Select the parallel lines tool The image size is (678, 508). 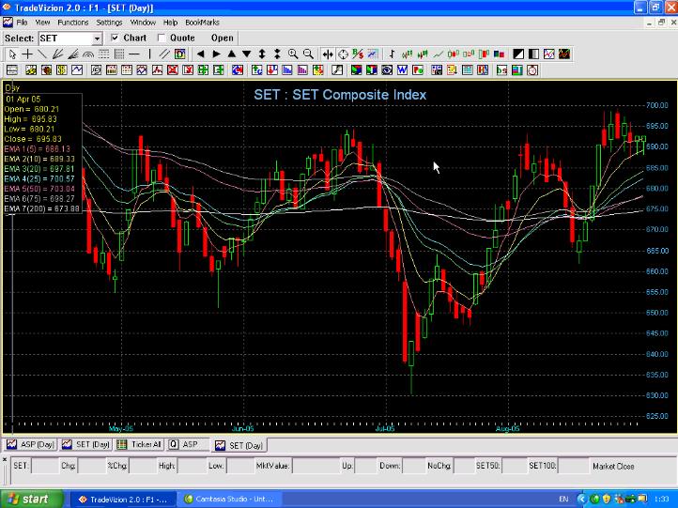click(164, 54)
